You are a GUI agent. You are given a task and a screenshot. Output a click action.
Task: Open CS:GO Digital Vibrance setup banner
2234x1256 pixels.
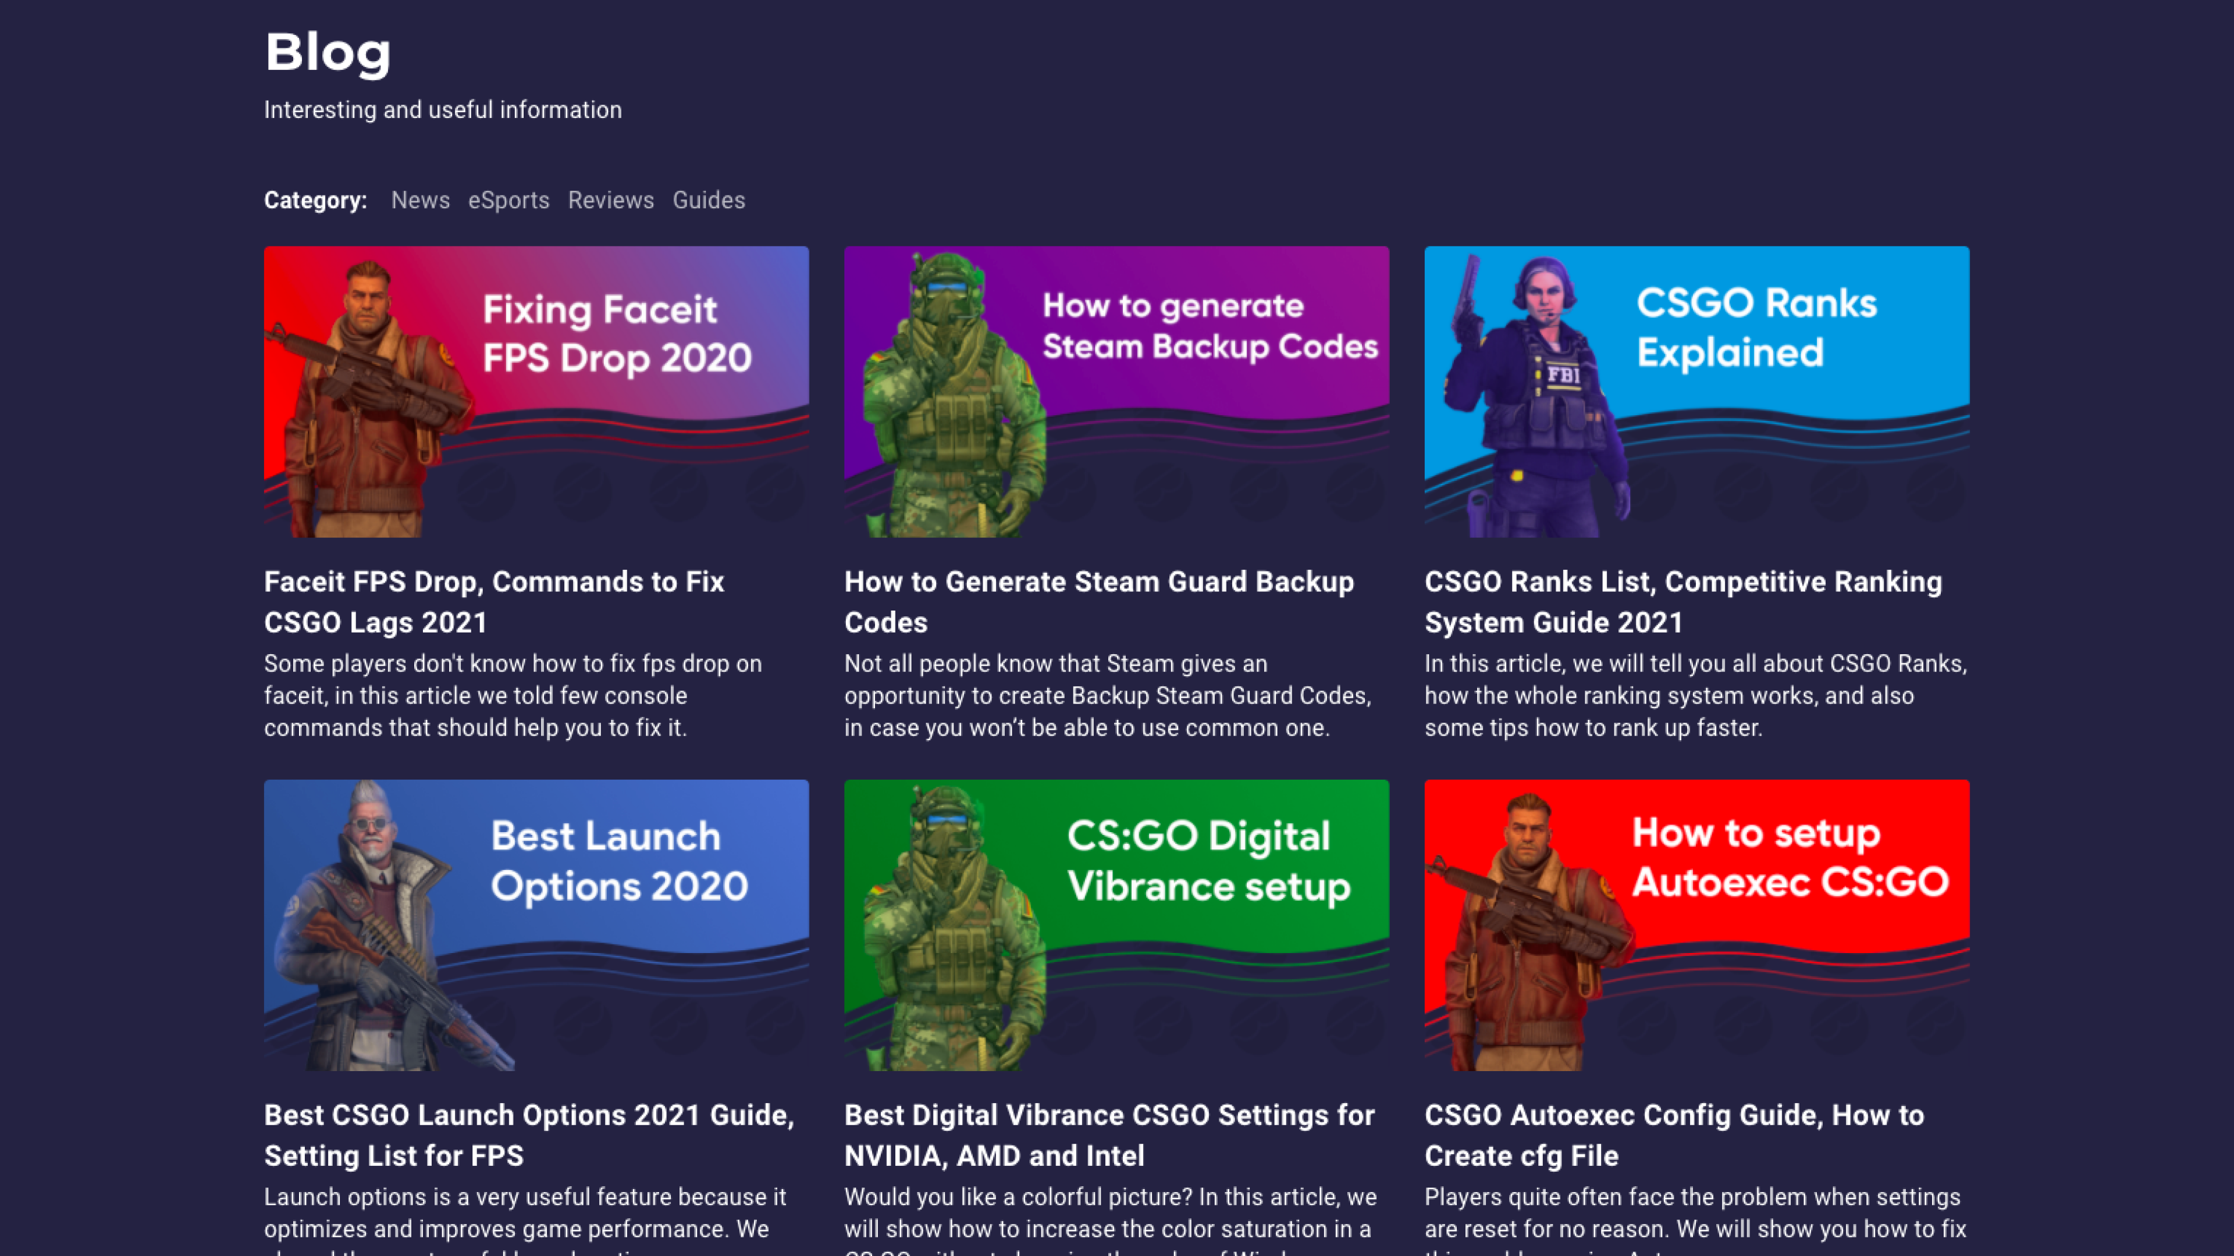pos(1116,925)
